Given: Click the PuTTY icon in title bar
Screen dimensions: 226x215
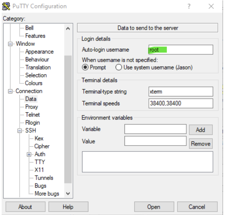Looking at the screenshot, I should pyautogui.click(x=6, y=6).
